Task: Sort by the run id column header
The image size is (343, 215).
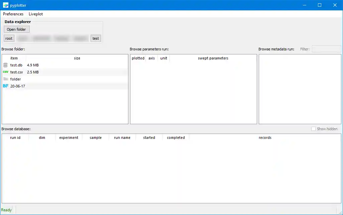Action: click(x=15, y=138)
